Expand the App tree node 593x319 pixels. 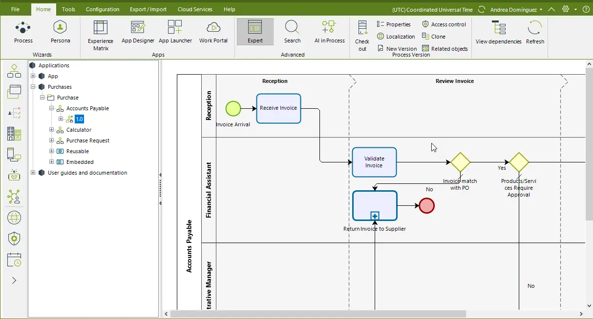(33, 76)
